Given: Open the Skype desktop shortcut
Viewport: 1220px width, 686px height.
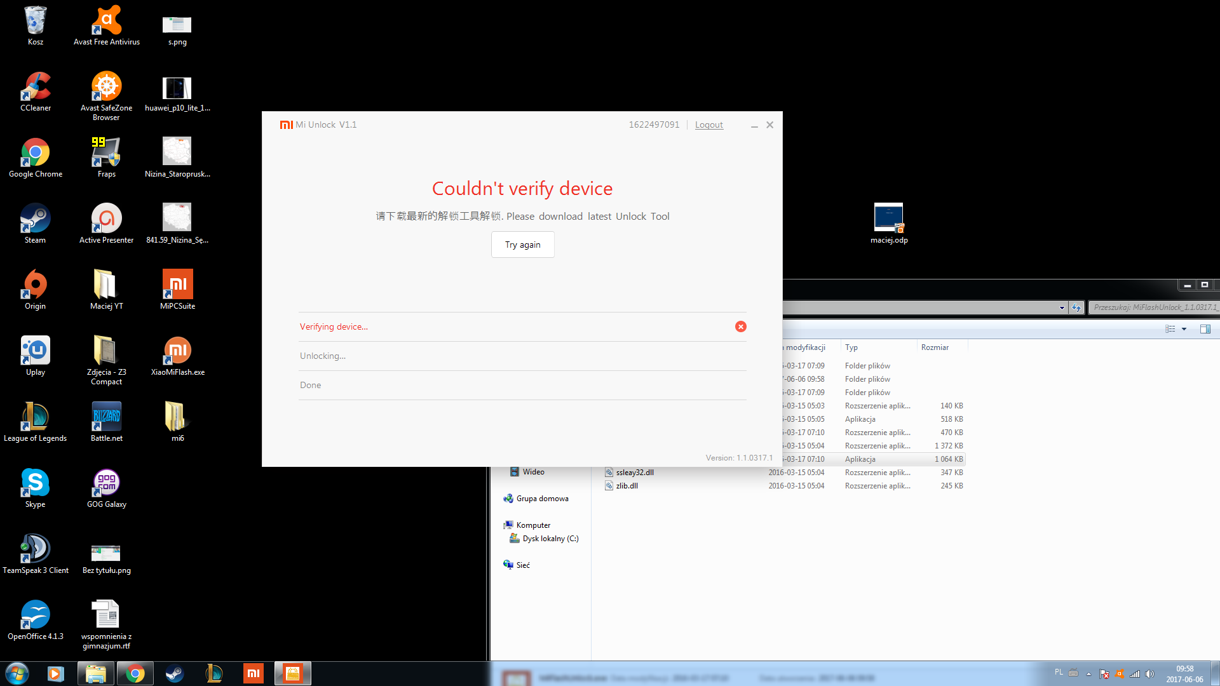Looking at the screenshot, I should point(36,488).
